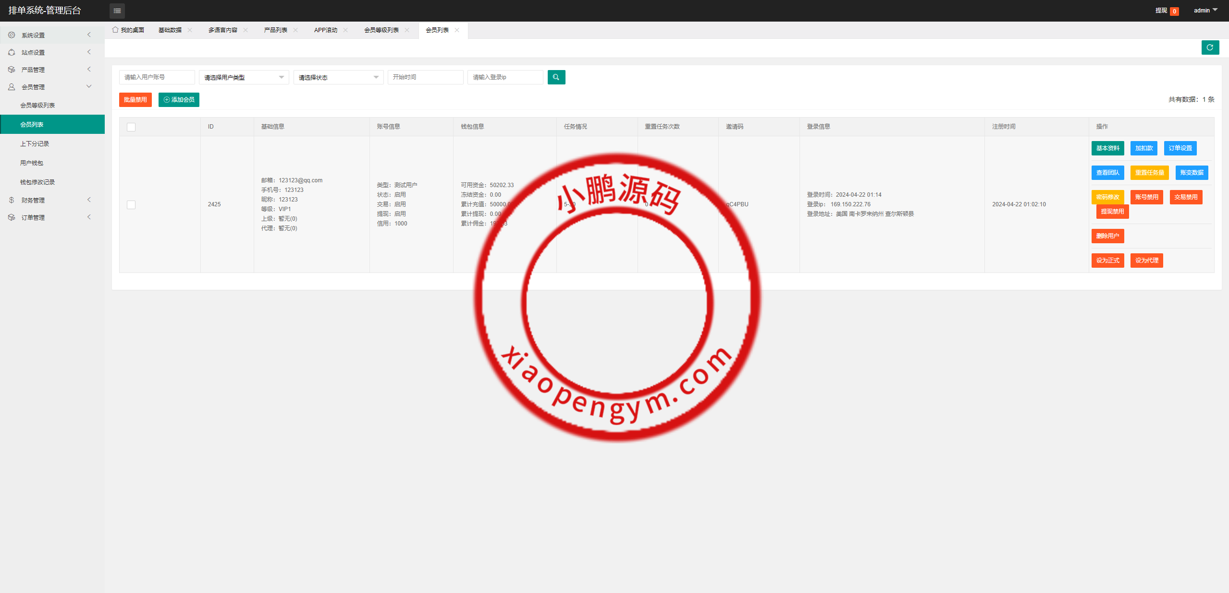Click the green search magnifier button

point(556,77)
